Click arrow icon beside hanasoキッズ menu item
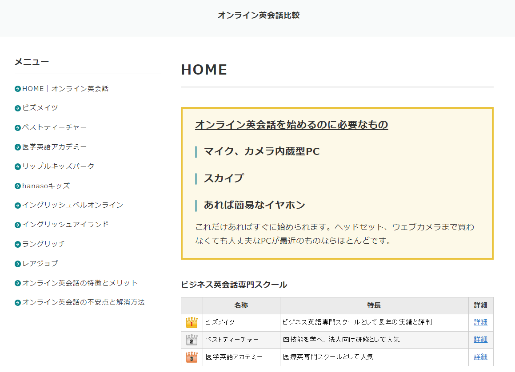Screen dimensions: 515x372 coord(18,186)
